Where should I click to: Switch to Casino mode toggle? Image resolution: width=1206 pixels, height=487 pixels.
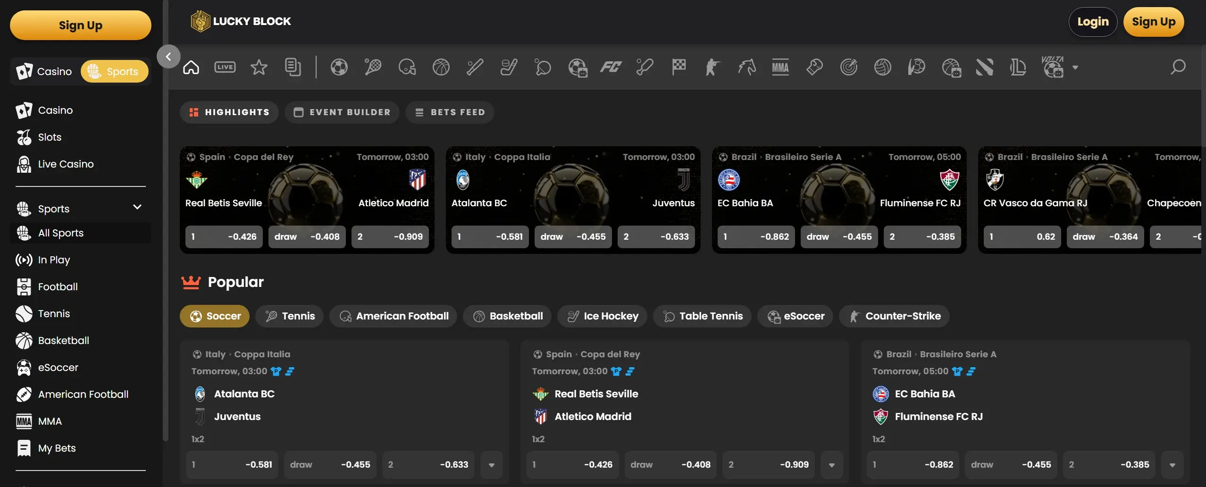point(44,71)
